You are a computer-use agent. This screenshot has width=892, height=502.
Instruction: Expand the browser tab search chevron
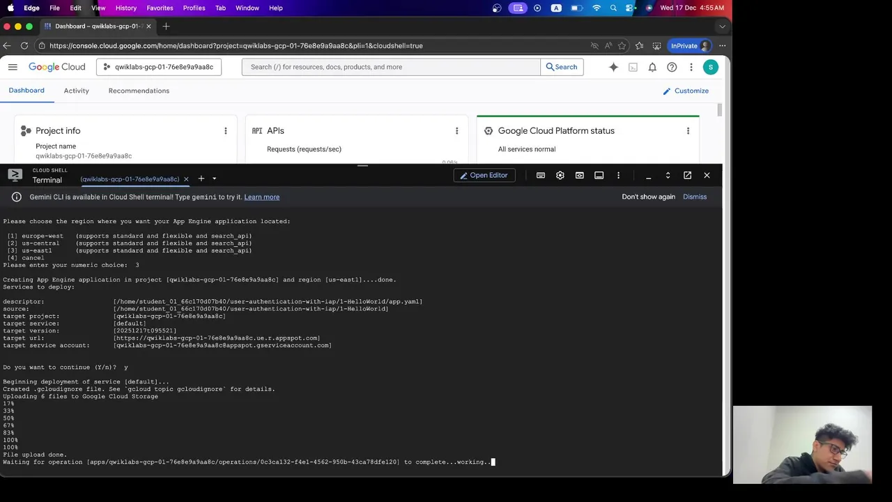point(722,26)
